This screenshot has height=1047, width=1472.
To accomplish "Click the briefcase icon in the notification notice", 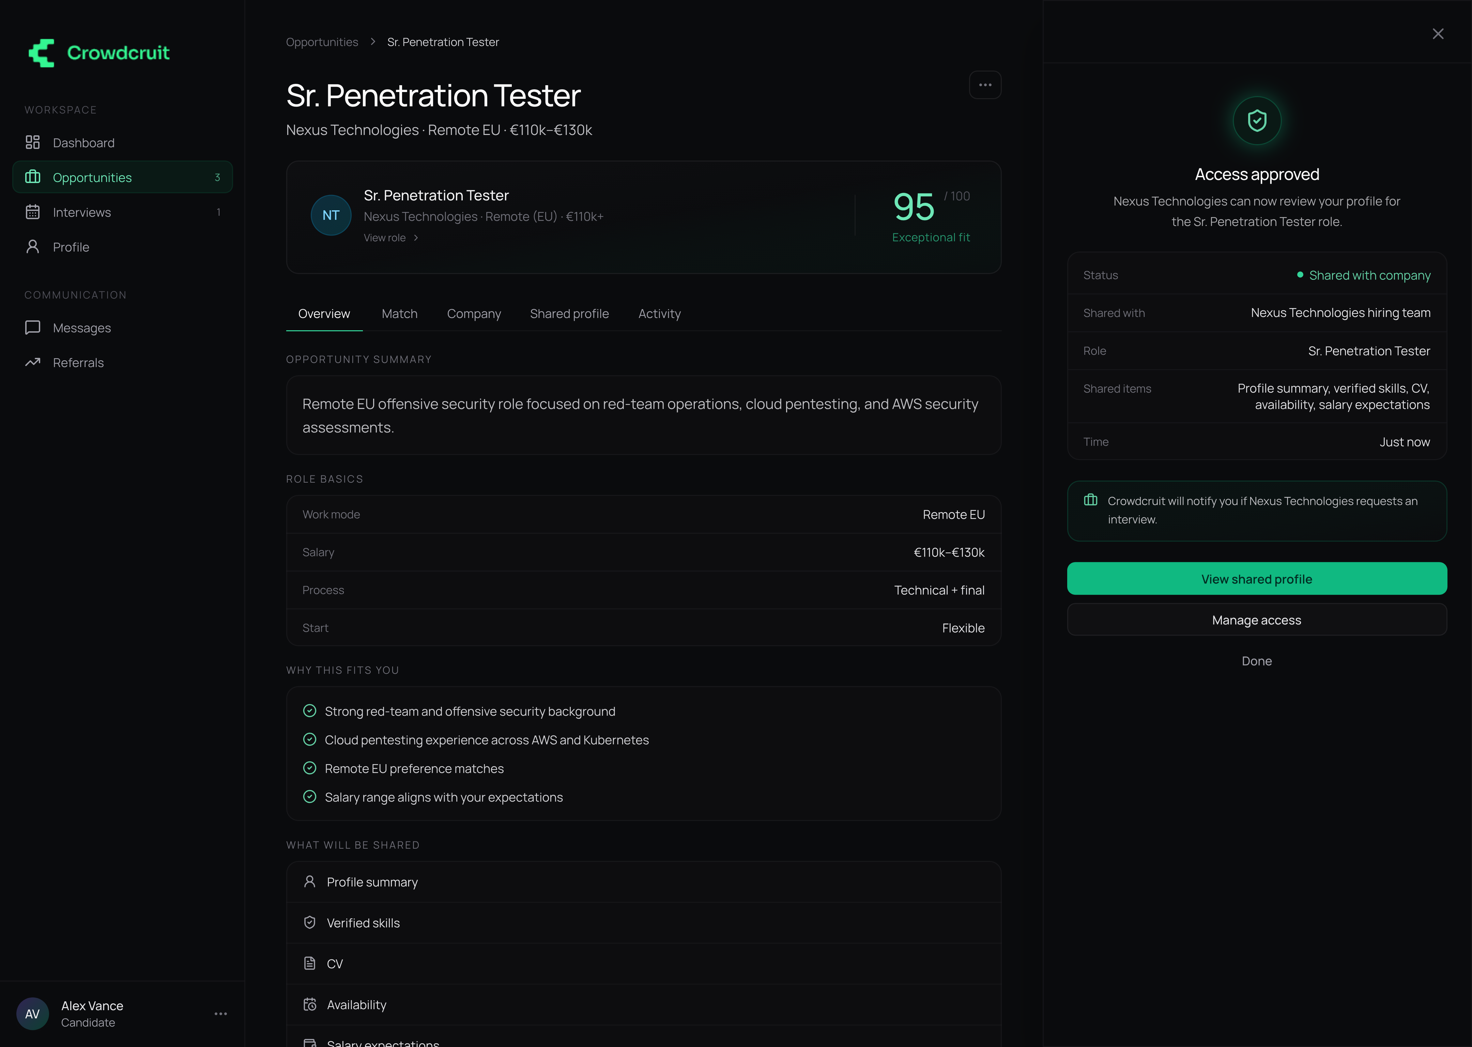I will pos(1090,500).
